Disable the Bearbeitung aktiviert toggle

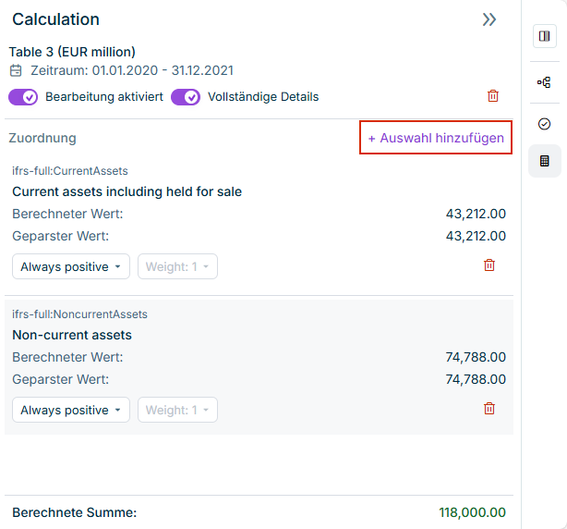tap(24, 97)
